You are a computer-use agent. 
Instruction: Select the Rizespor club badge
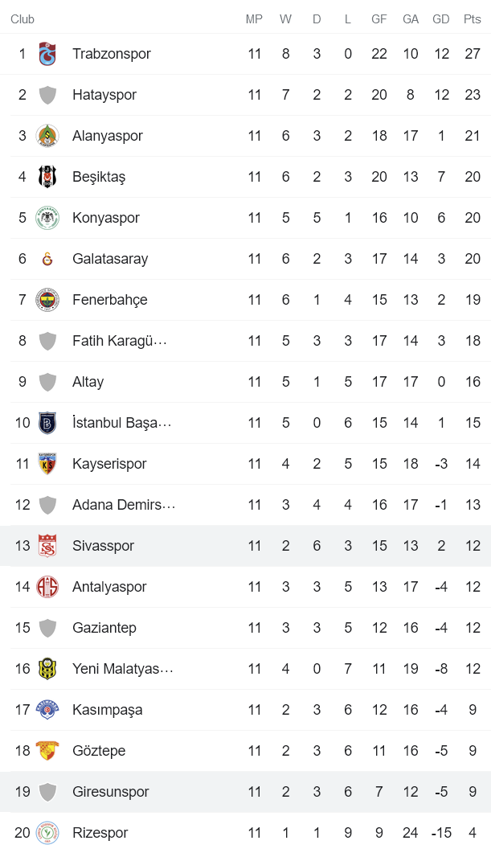click(x=47, y=833)
